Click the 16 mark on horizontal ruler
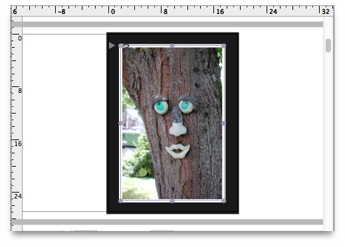 point(220,11)
